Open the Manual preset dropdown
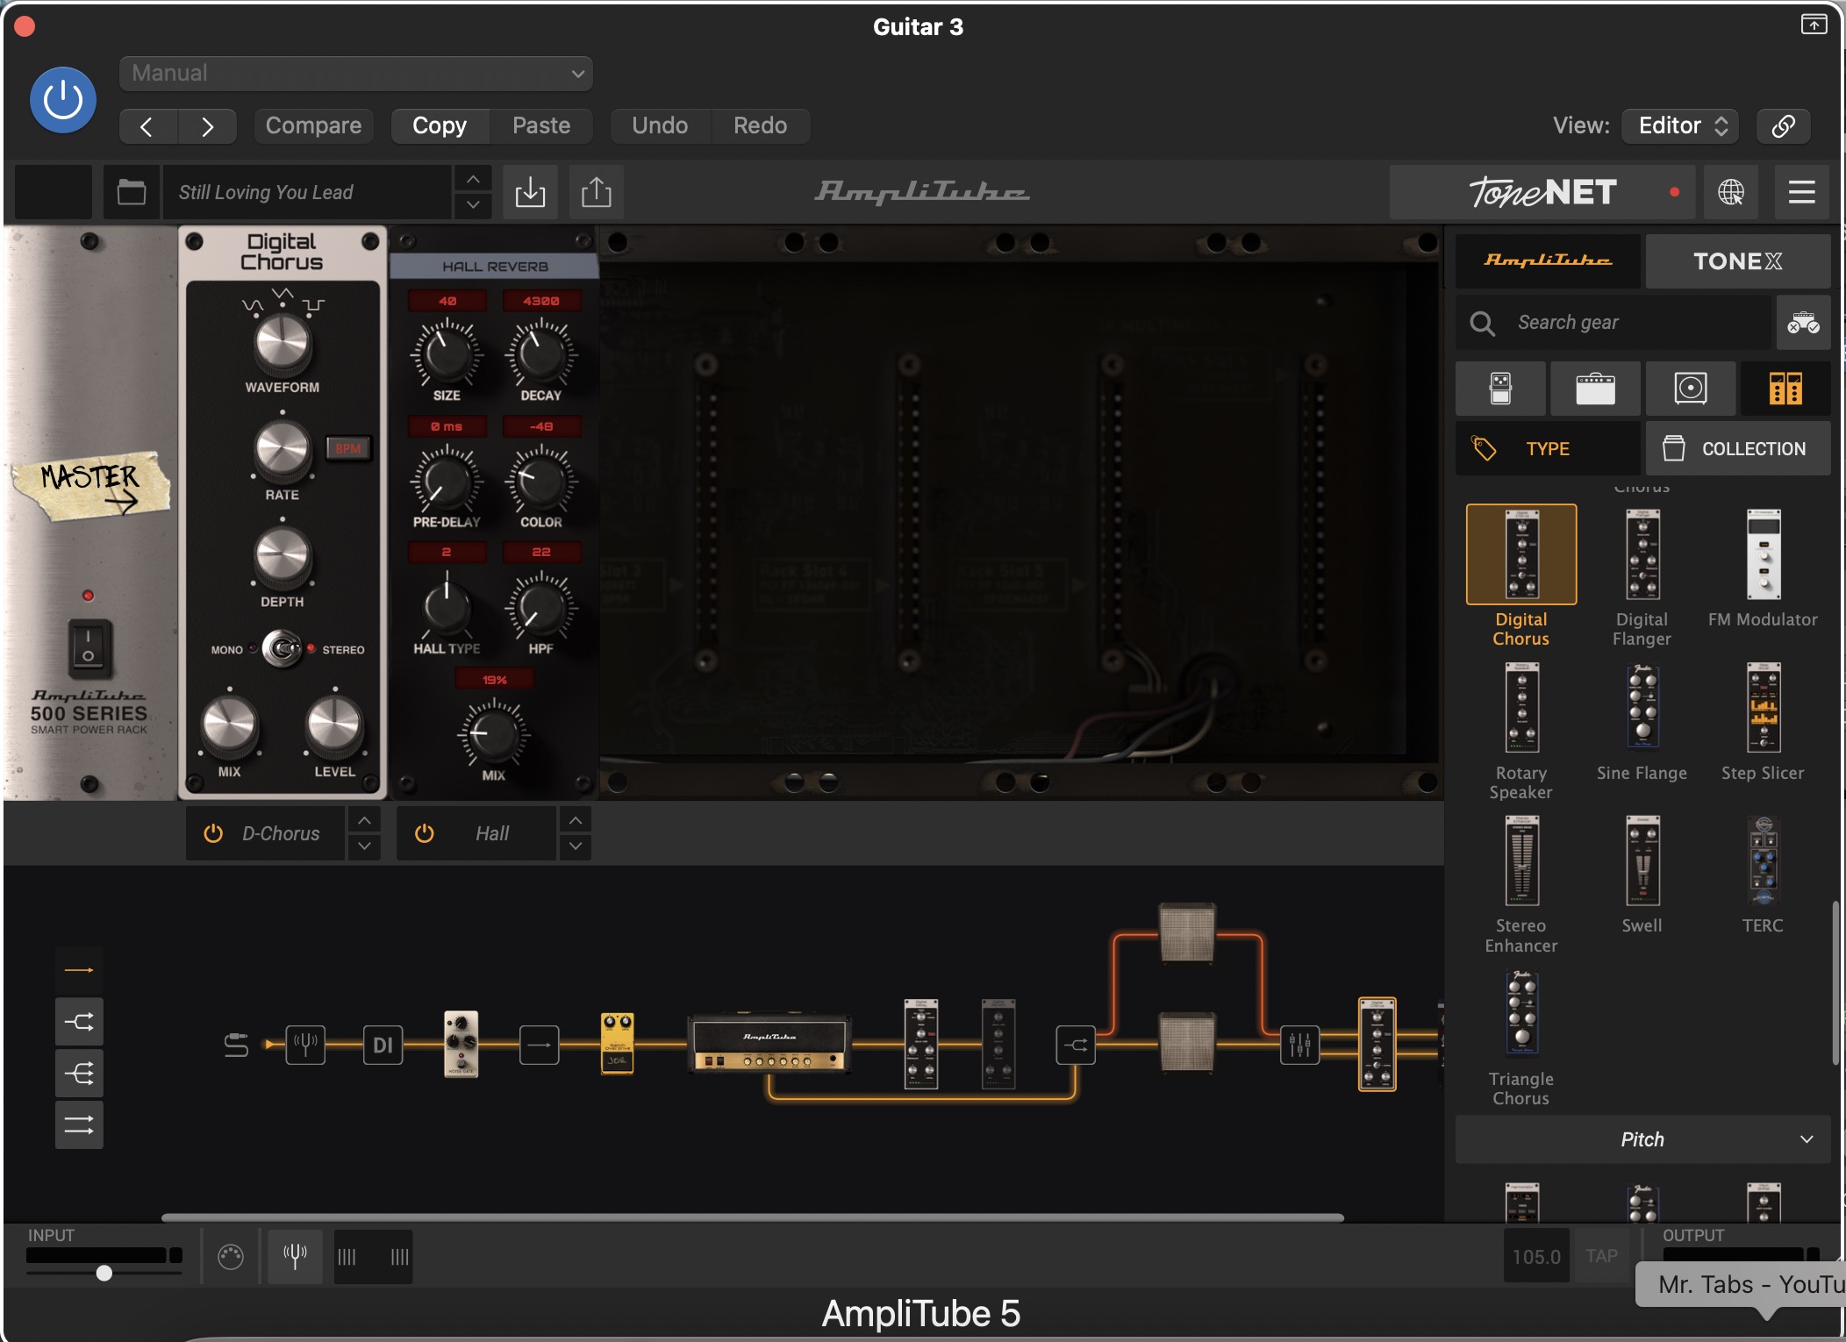The height and width of the screenshot is (1342, 1846). [355, 74]
